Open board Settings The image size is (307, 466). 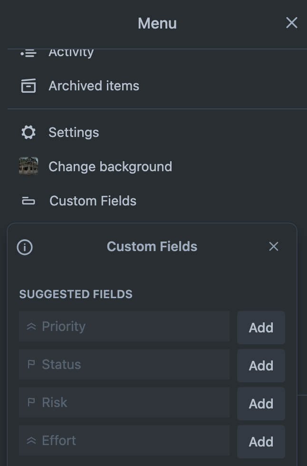(x=74, y=132)
